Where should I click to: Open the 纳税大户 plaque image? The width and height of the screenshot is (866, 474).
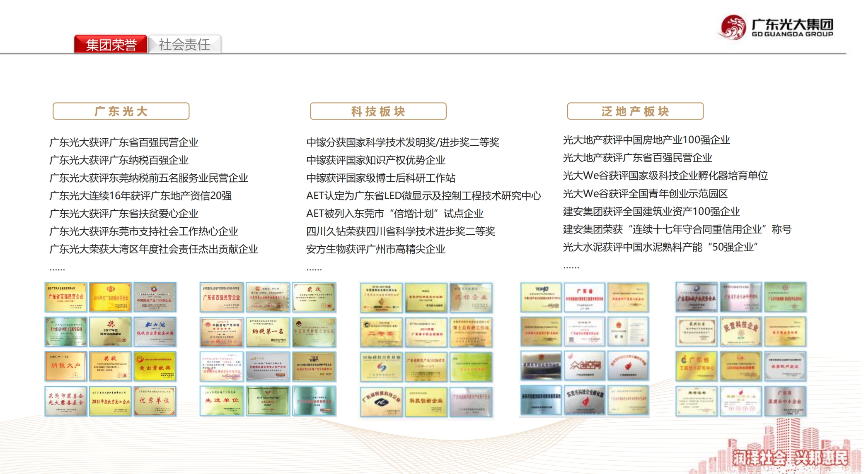[x=66, y=366]
